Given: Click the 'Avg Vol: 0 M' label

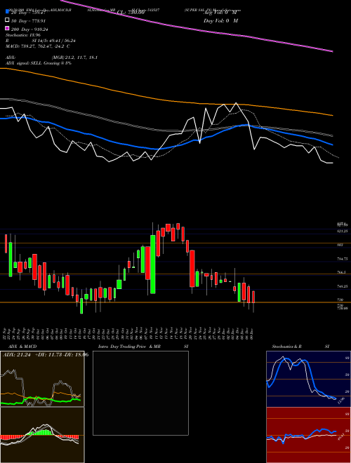Looking at the screenshot, I should pyautogui.click(x=220, y=13).
